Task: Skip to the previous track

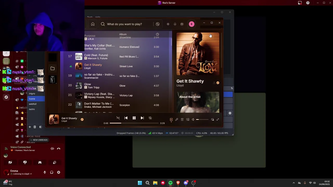Action: 126,118
